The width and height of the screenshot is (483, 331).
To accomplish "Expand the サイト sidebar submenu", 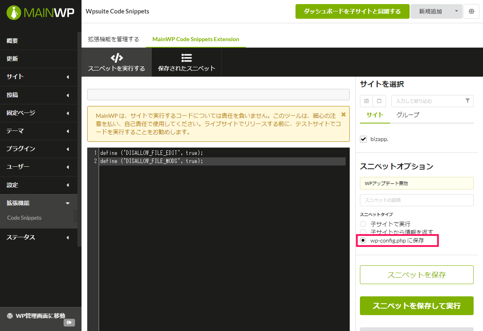I will pos(68,77).
